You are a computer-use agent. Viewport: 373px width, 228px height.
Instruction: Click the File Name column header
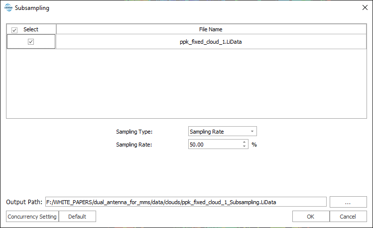pyautogui.click(x=212, y=29)
